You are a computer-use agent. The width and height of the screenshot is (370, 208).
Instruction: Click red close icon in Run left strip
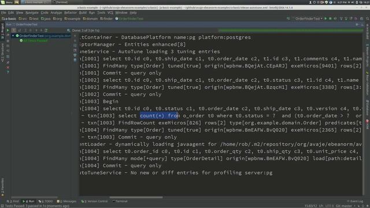pyautogui.click(x=8, y=68)
